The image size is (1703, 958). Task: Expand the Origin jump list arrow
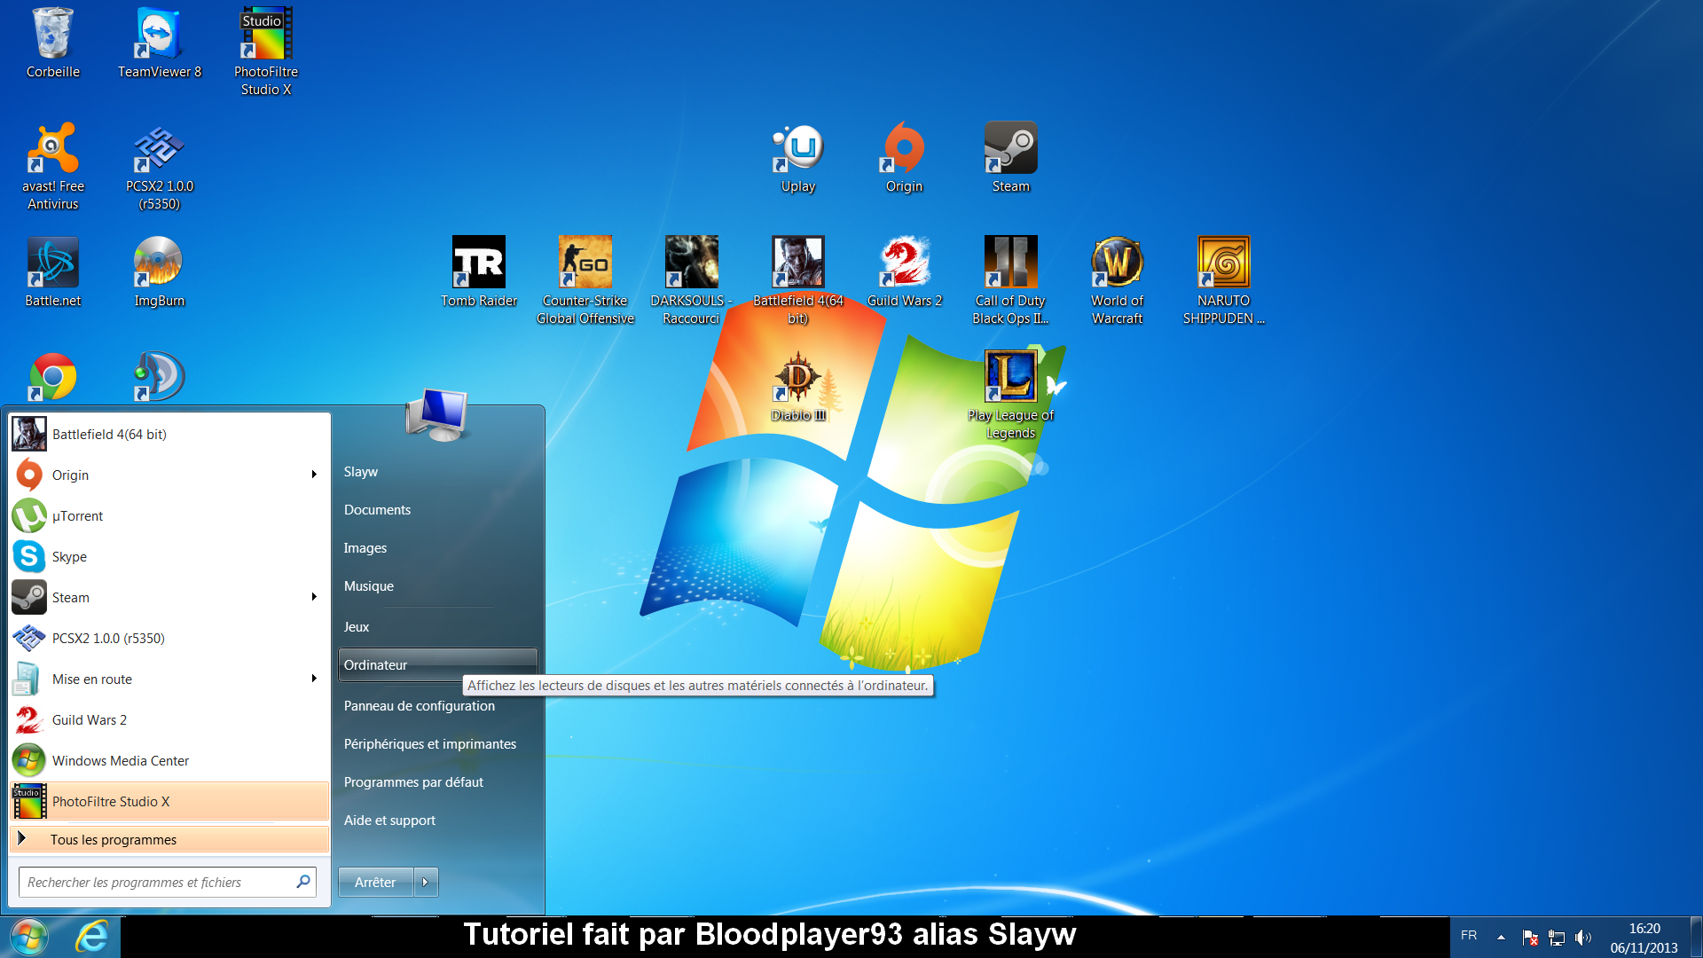[x=314, y=475]
